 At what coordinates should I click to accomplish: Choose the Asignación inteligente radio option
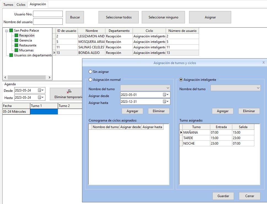pos(181,80)
